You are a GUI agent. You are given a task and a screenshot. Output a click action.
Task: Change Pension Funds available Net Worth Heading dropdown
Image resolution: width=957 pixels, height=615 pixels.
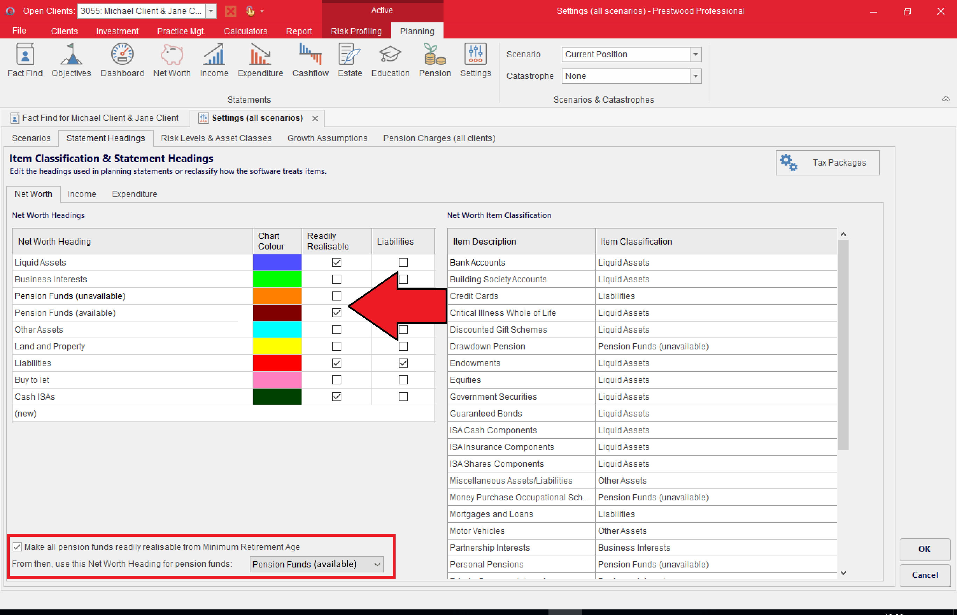point(316,564)
